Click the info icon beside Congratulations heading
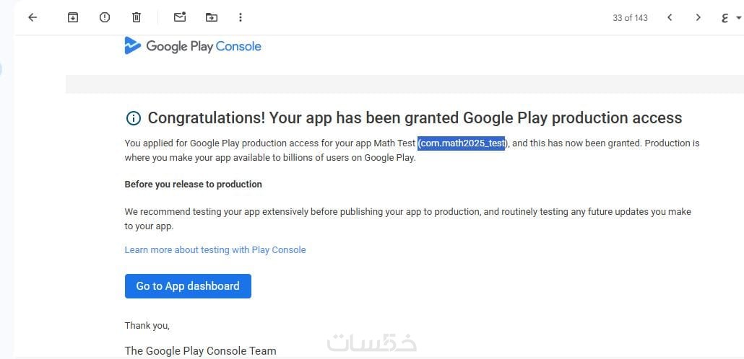 (133, 118)
